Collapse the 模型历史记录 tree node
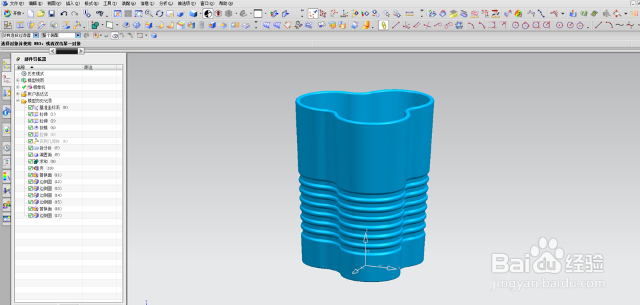Viewport: 640px width, 305px height. click(x=17, y=101)
